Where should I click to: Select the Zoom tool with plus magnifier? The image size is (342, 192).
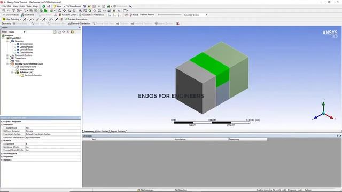[x=69, y=11]
